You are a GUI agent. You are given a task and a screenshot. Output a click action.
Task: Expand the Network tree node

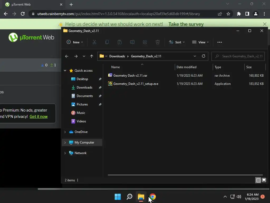tap(65, 153)
